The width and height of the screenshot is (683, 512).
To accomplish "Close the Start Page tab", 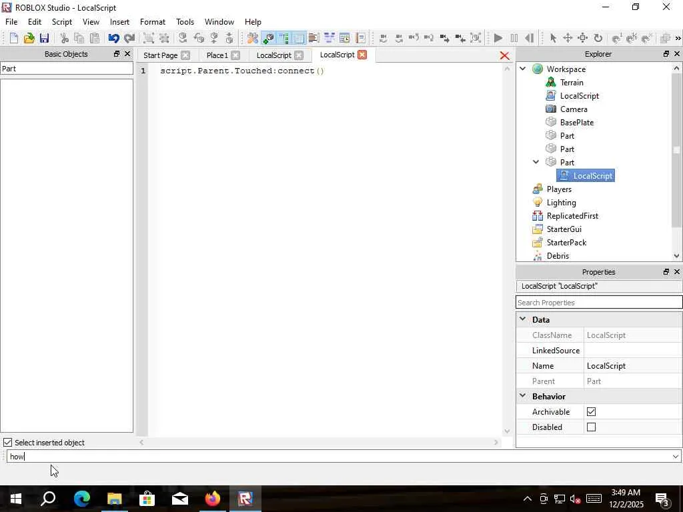I will pyautogui.click(x=185, y=55).
